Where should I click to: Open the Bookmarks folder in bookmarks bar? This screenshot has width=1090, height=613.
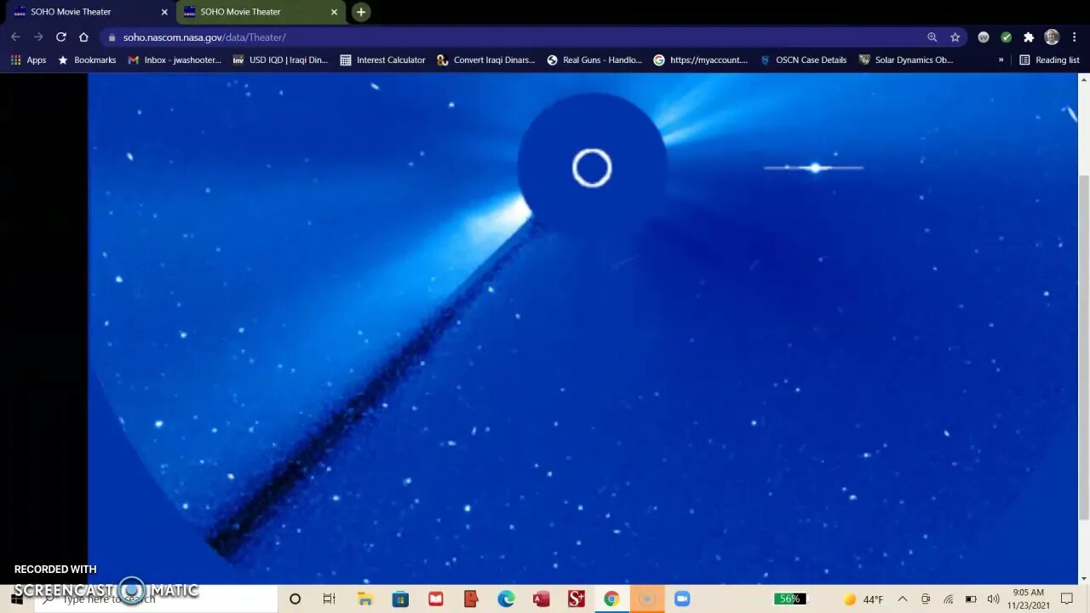coord(87,60)
